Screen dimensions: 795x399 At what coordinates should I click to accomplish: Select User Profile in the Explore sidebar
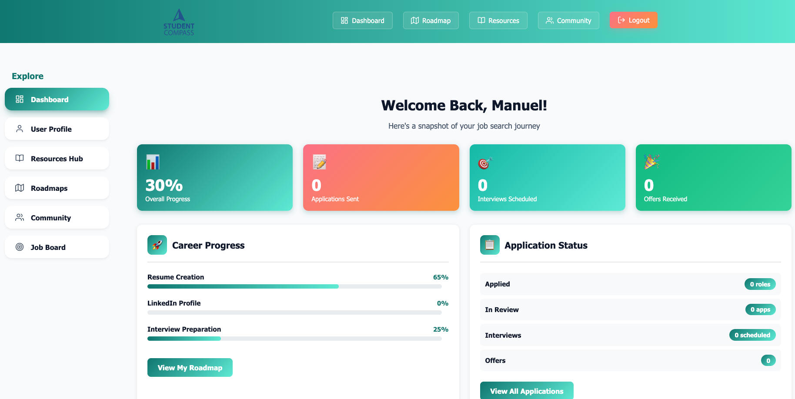pos(57,129)
